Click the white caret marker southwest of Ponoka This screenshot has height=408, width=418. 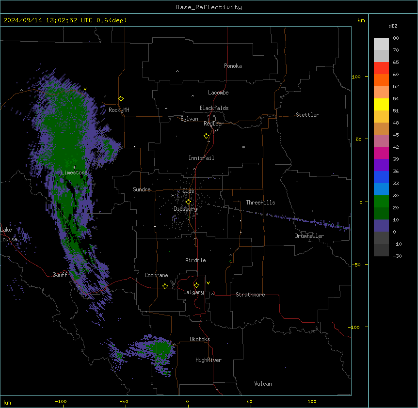tap(177, 71)
